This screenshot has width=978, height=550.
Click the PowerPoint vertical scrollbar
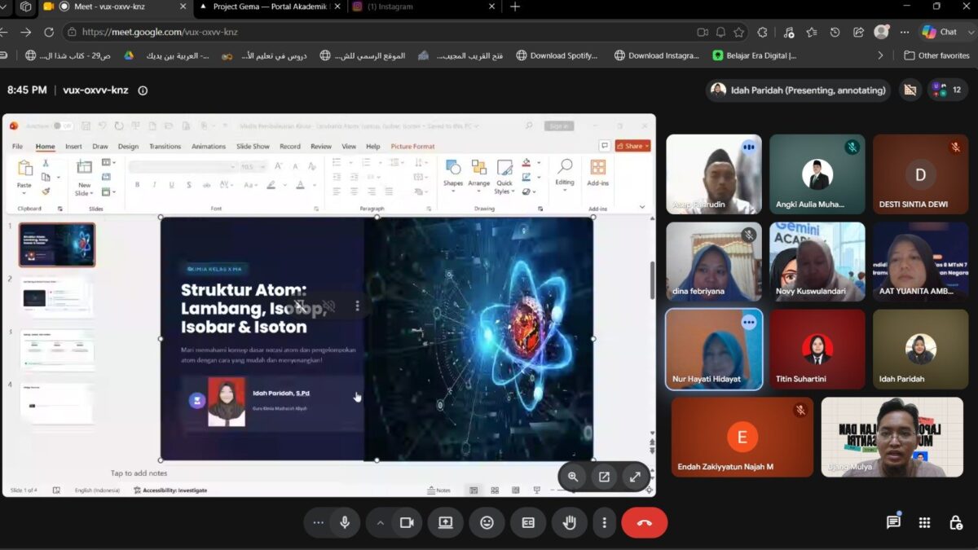point(651,279)
